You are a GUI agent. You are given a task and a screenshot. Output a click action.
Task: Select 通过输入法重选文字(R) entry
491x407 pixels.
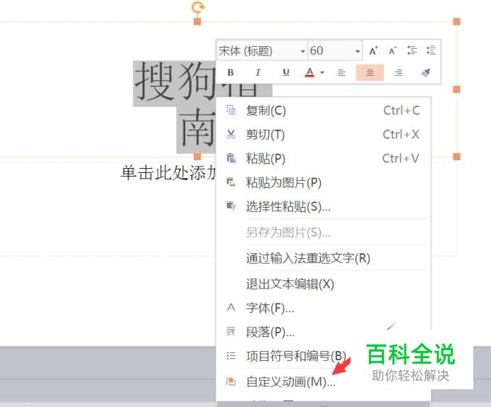tap(324, 258)
